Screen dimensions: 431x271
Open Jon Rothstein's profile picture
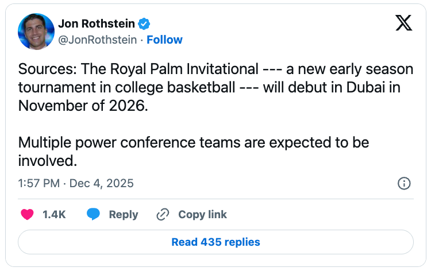point(36,31)
